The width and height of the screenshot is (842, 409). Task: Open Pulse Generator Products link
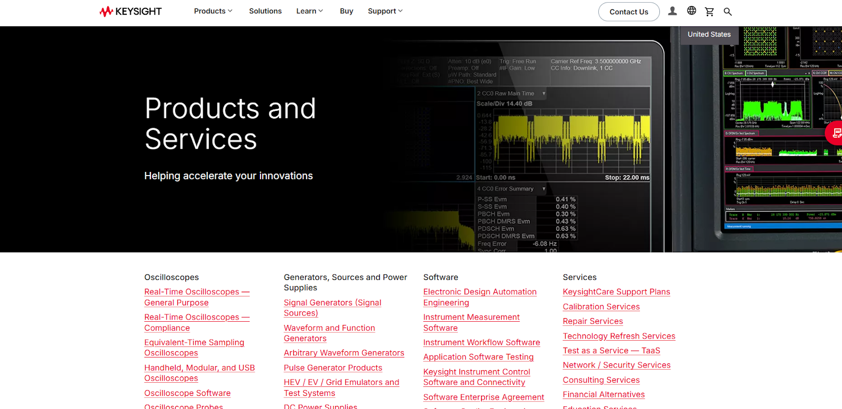(x=333, y=368)
